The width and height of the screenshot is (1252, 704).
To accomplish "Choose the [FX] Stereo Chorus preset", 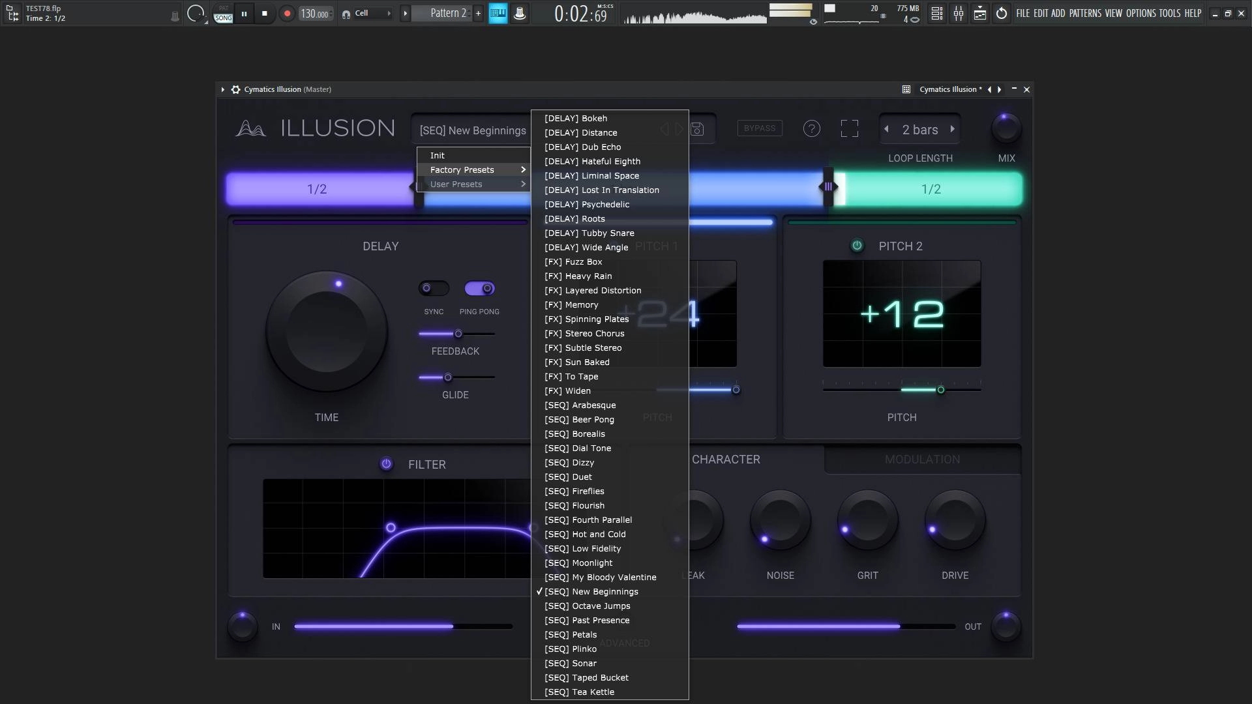I will 610,333.
